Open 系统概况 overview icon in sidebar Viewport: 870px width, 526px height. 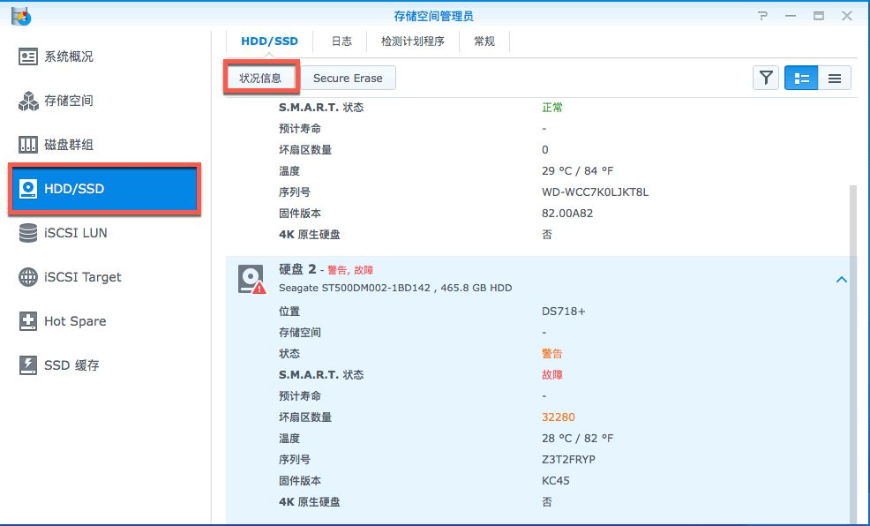coord(27,56)
